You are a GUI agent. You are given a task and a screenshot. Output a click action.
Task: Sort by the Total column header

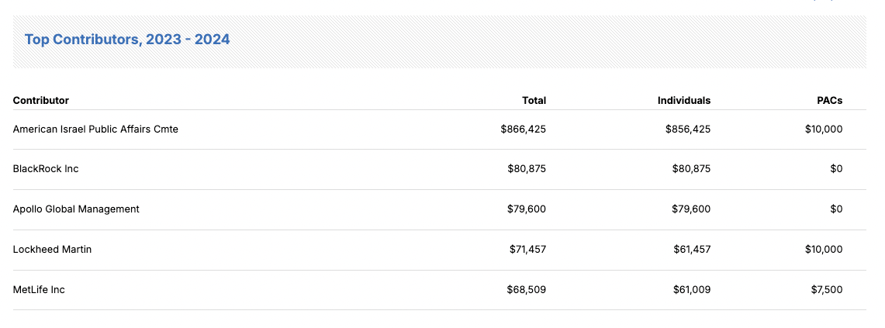tap(534, 101)
